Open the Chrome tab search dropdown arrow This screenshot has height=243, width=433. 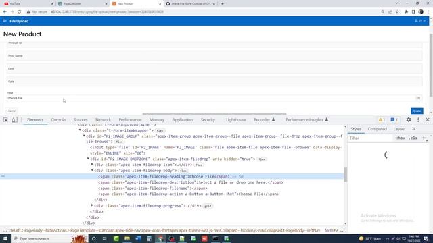pyautogui.click(x=396, y=3)
